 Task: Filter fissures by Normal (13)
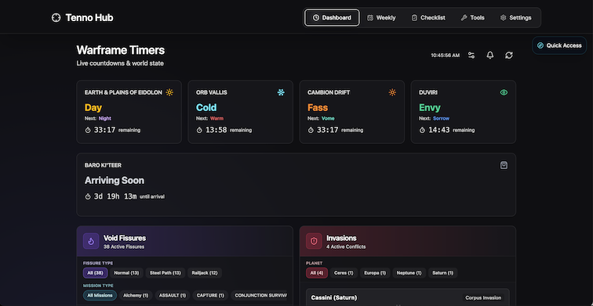click(x=127, y=273)
